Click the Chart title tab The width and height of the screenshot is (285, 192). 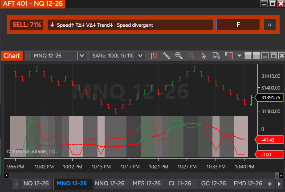point(12,56)
